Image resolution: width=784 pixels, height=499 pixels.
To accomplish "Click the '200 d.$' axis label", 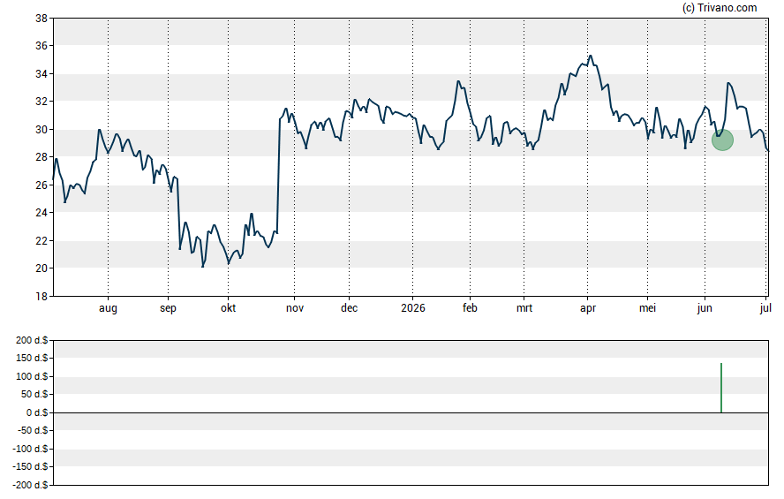I will point(32,340).
